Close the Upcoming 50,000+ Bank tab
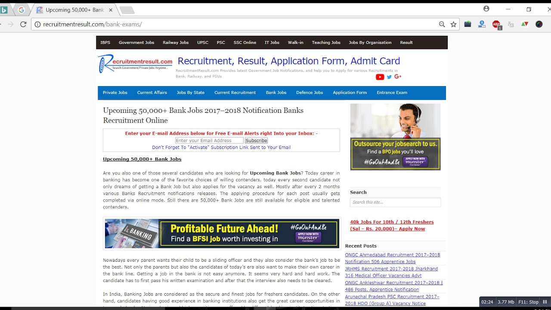 coord(111,10)
